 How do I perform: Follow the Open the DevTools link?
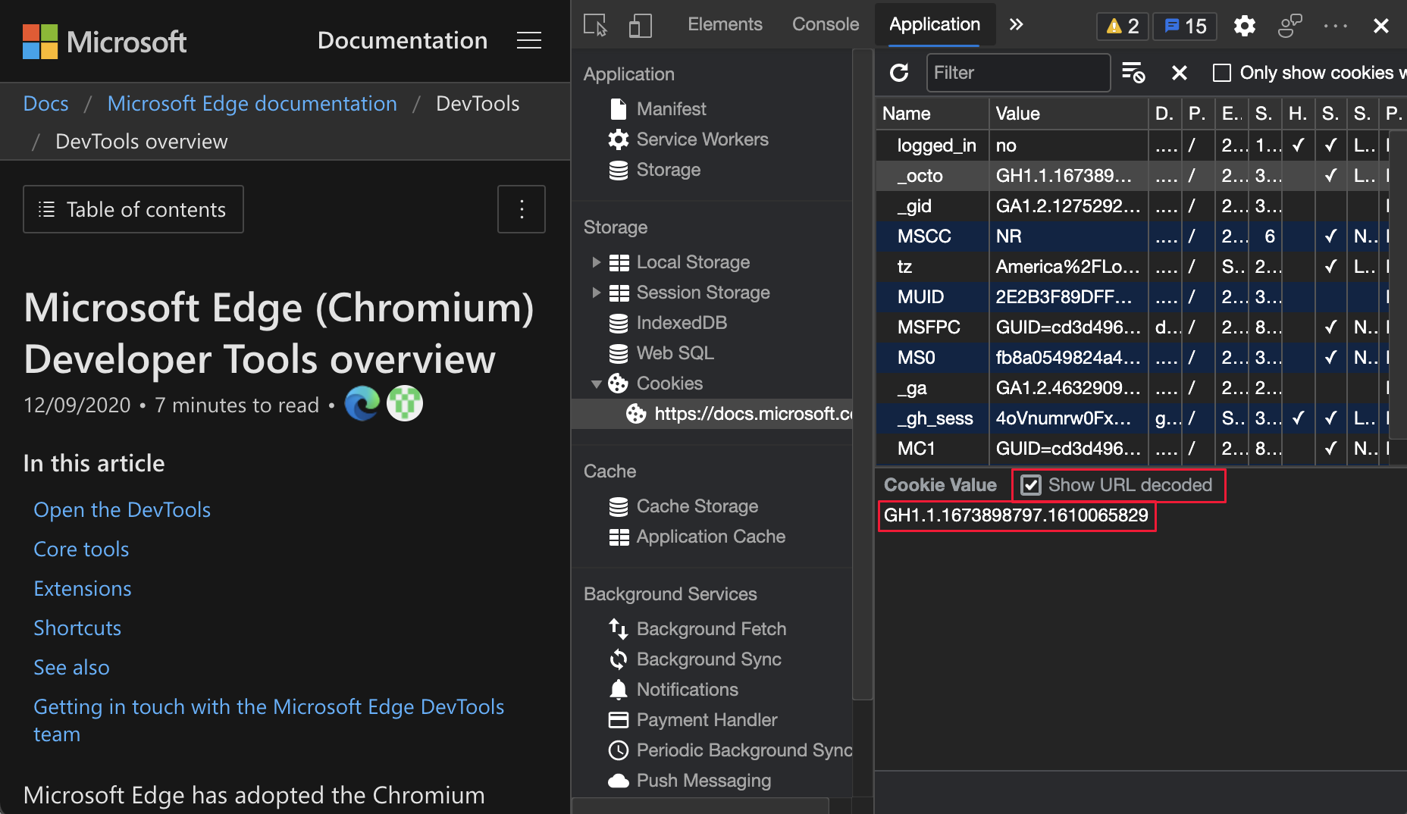[x=121, y=509]
